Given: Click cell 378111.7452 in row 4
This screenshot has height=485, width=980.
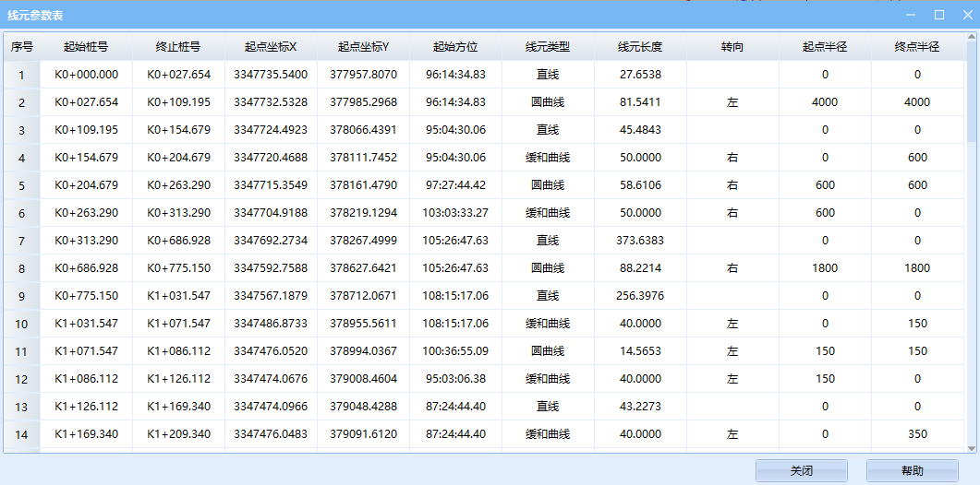Looking at the screenshot, I should point(363,158).
